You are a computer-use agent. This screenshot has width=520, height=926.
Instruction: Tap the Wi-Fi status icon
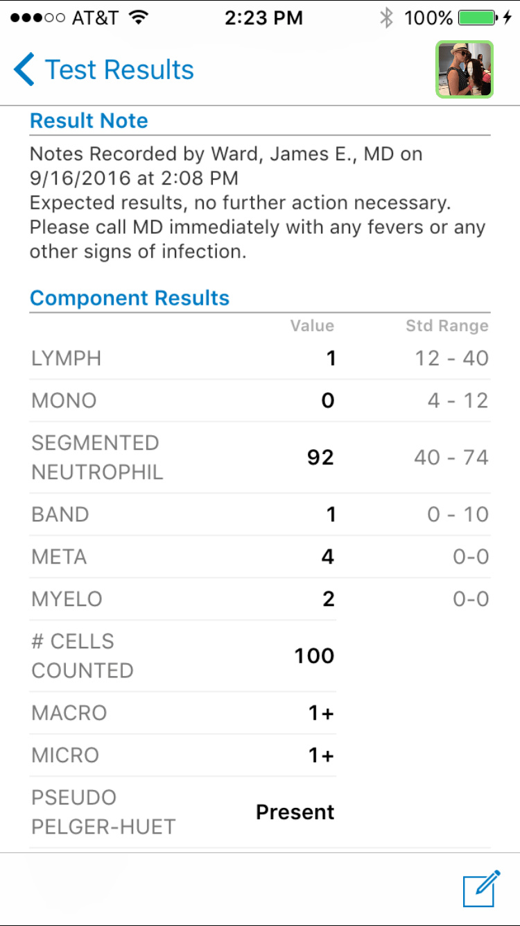(139, 18)
